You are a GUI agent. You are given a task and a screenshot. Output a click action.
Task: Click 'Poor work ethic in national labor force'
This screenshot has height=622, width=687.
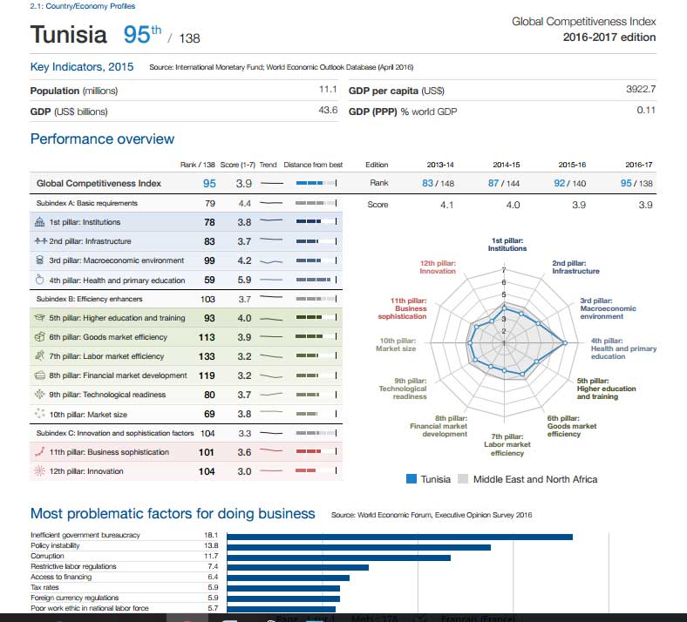90,608
